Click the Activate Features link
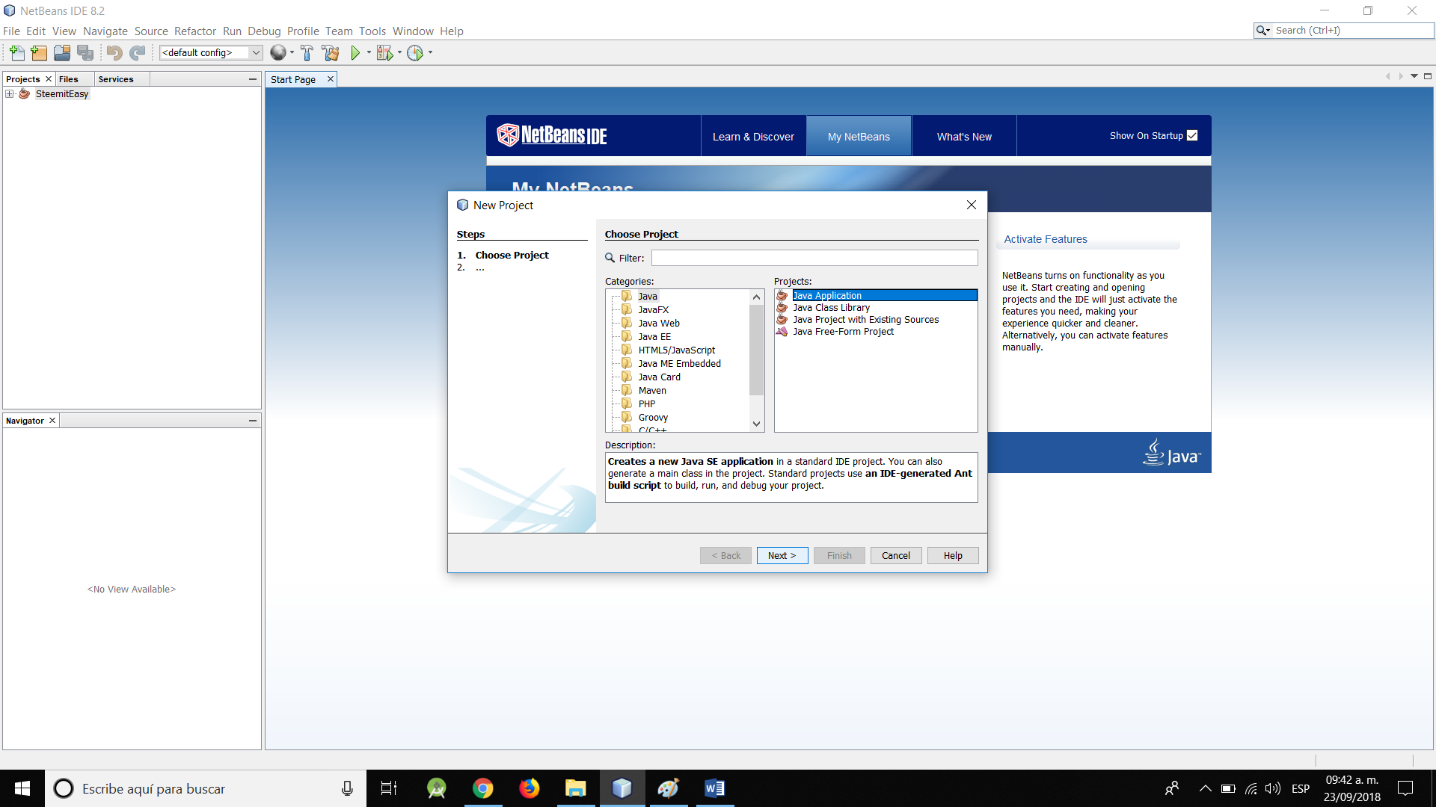Image resolution: width=1436 pixels, height=807 pixels. pyautogui.click(x=1046, y=239)
